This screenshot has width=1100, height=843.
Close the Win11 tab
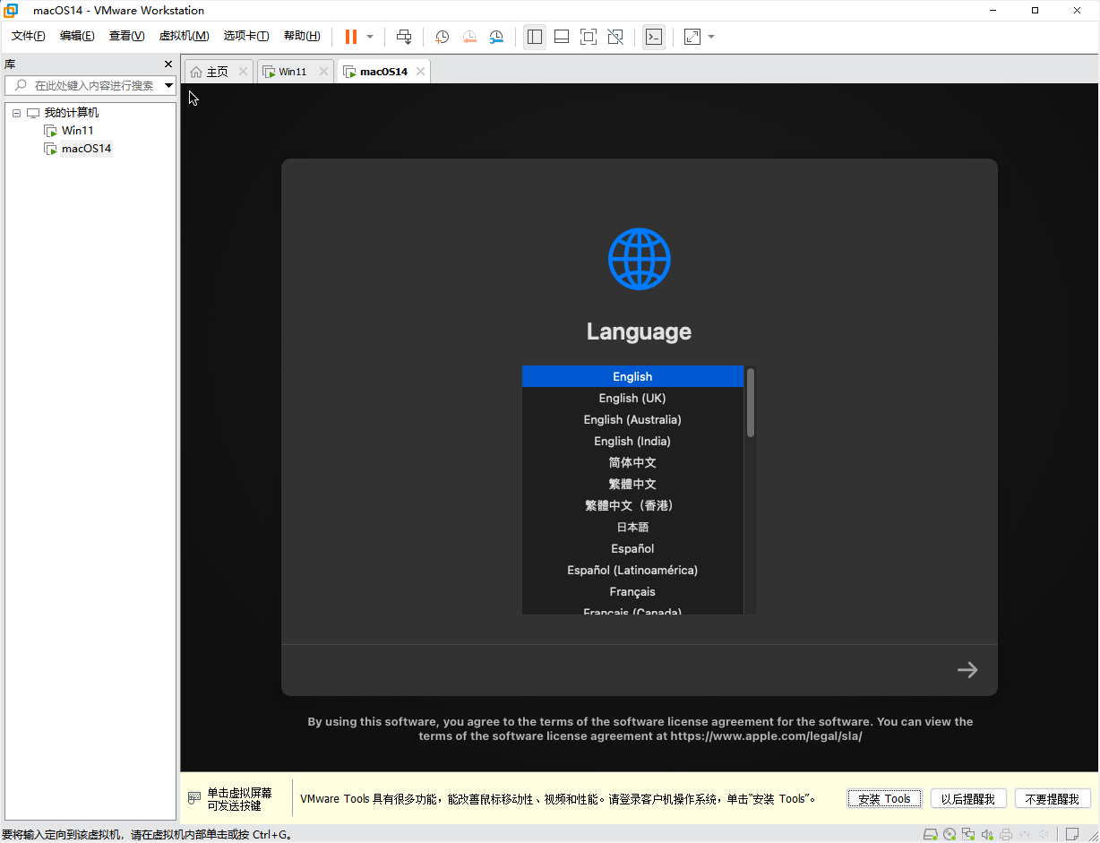click(x=324, y=72)
